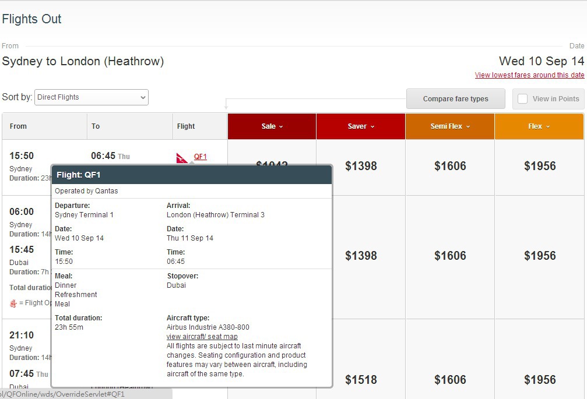Toggle the View in Points checkbox
Viewport: 587px width, 399px height.
523,99
